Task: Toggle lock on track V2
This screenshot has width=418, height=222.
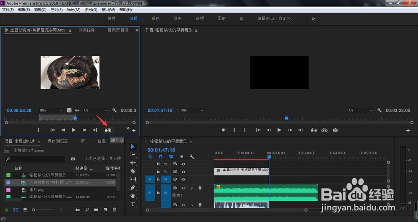Action: click(158, 172)
